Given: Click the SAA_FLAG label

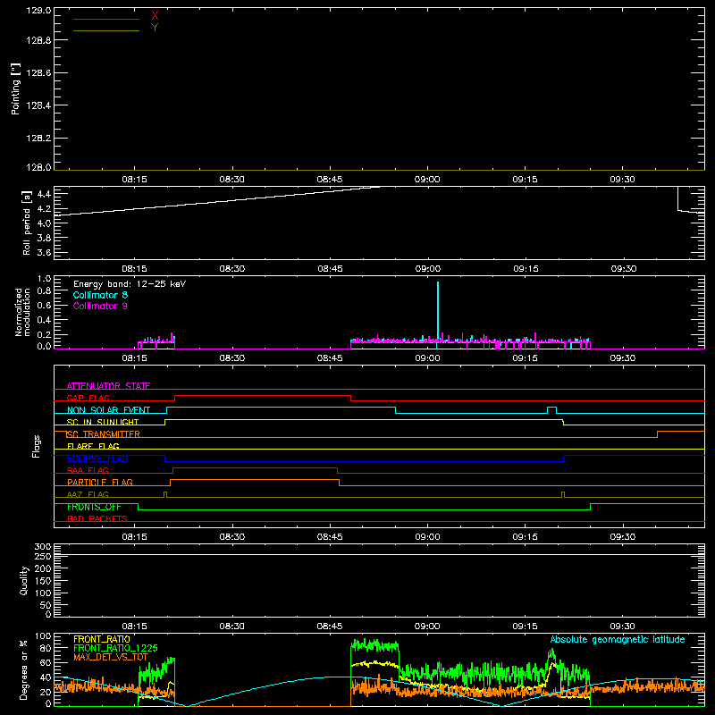Looking at the screenshot, I should [x=88, y=470].
